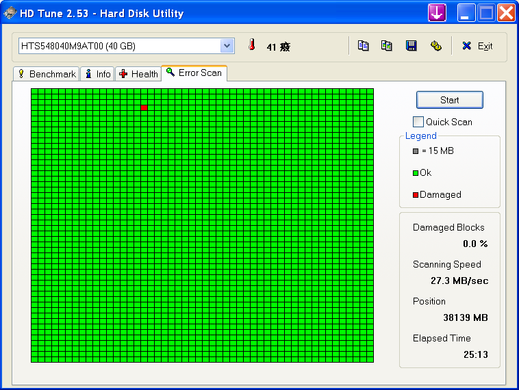Click the 25:13 elapsed time value
The width and height of the screenshot is (519, 390).
(476, 354)
